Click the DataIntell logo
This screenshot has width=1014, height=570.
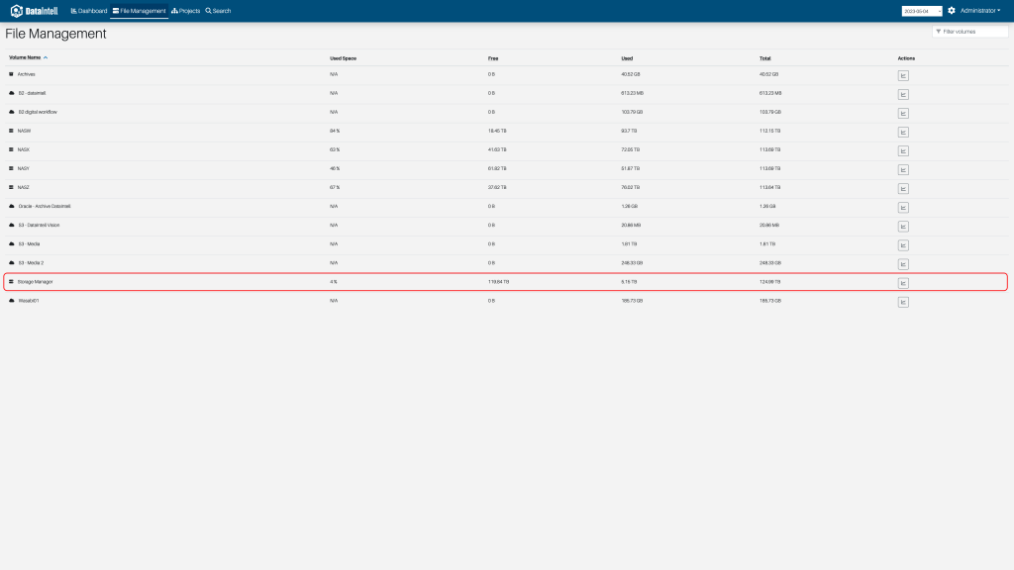[x=35, y=11]
